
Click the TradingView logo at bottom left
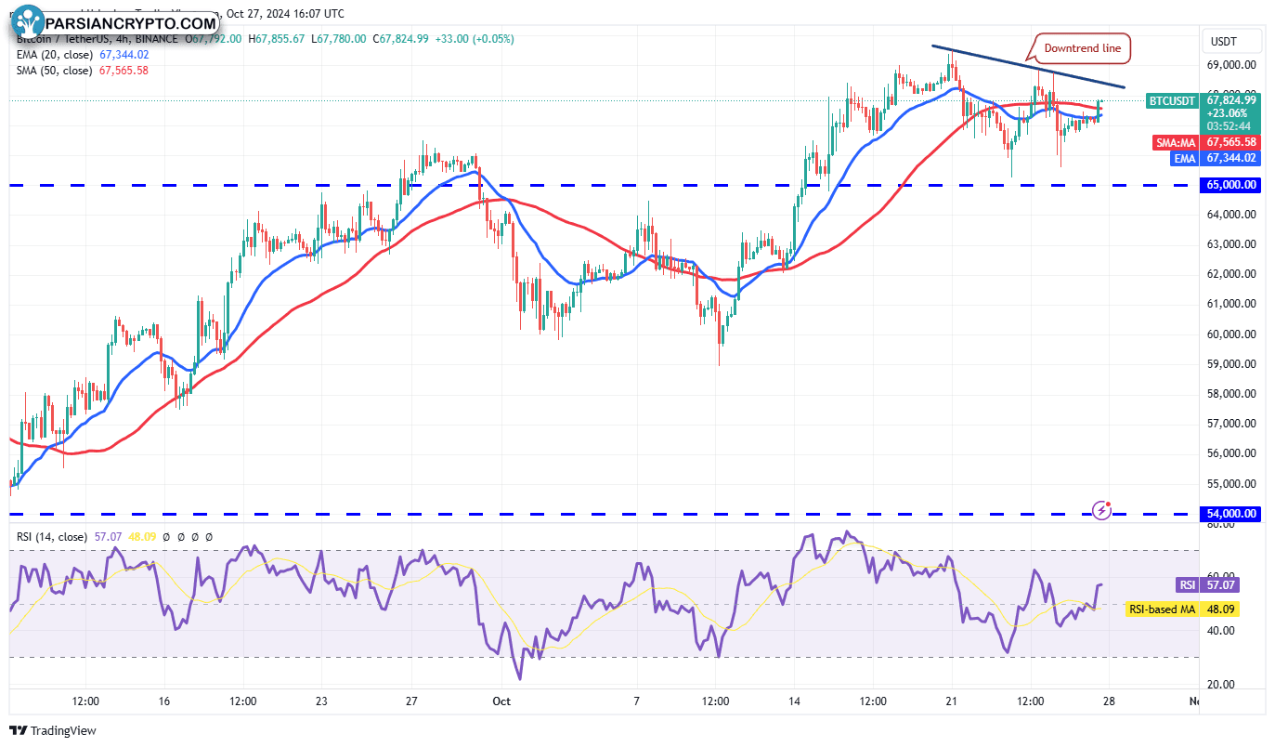53,731
